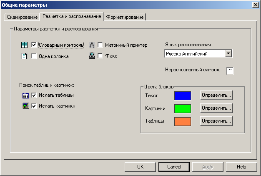Confirm settings with the OK button
This screenshot has width=261, height=176.
140,167
